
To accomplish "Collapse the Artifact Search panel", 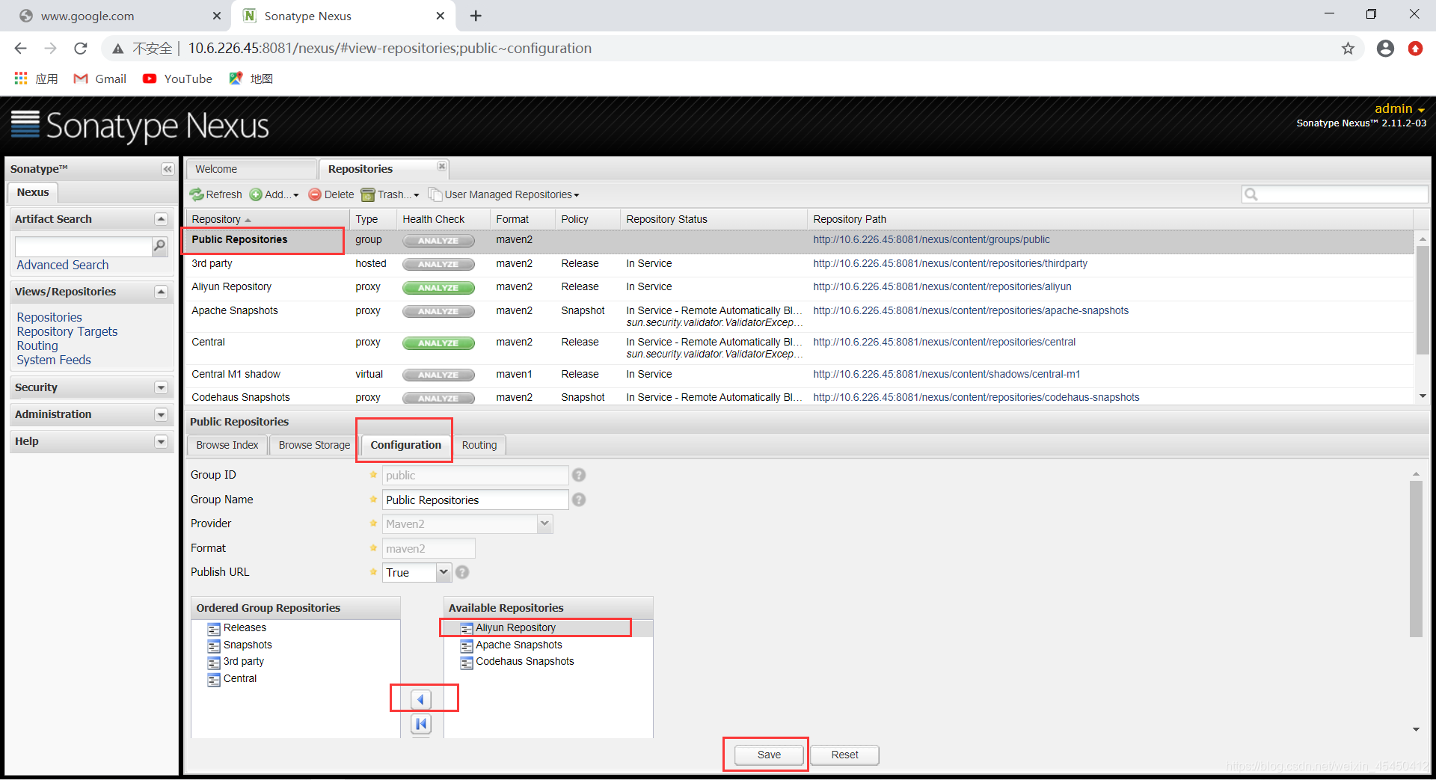I will [x=161, y=219].
